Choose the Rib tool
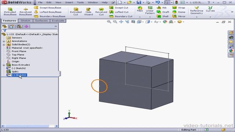Screen dimensions: 235x132 [162, 8]
